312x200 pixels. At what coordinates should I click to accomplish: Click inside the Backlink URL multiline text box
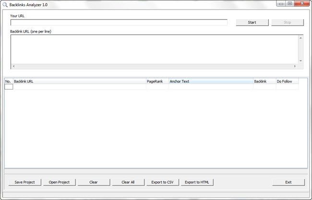click(x=154, y=48)
